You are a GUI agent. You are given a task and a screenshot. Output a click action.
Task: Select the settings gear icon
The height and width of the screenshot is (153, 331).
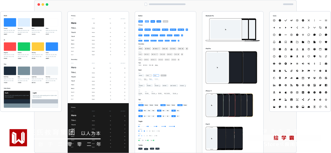tap(320, 71)
